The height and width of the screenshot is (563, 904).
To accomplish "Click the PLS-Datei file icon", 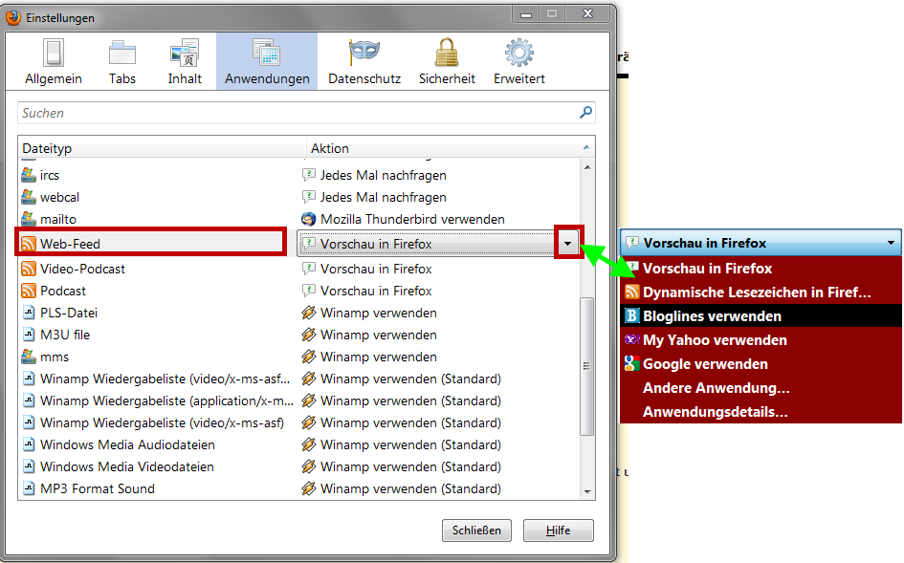I will point(29,313).
